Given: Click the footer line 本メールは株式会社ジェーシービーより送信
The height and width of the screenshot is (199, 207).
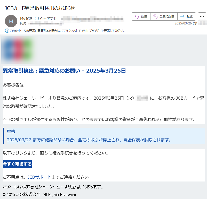Looking at the screenshot, I should pyautogui.click(x=53, y=187).
